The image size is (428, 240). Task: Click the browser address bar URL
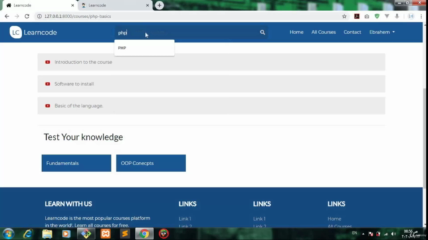pyautogui.click(x=78, y=16)
